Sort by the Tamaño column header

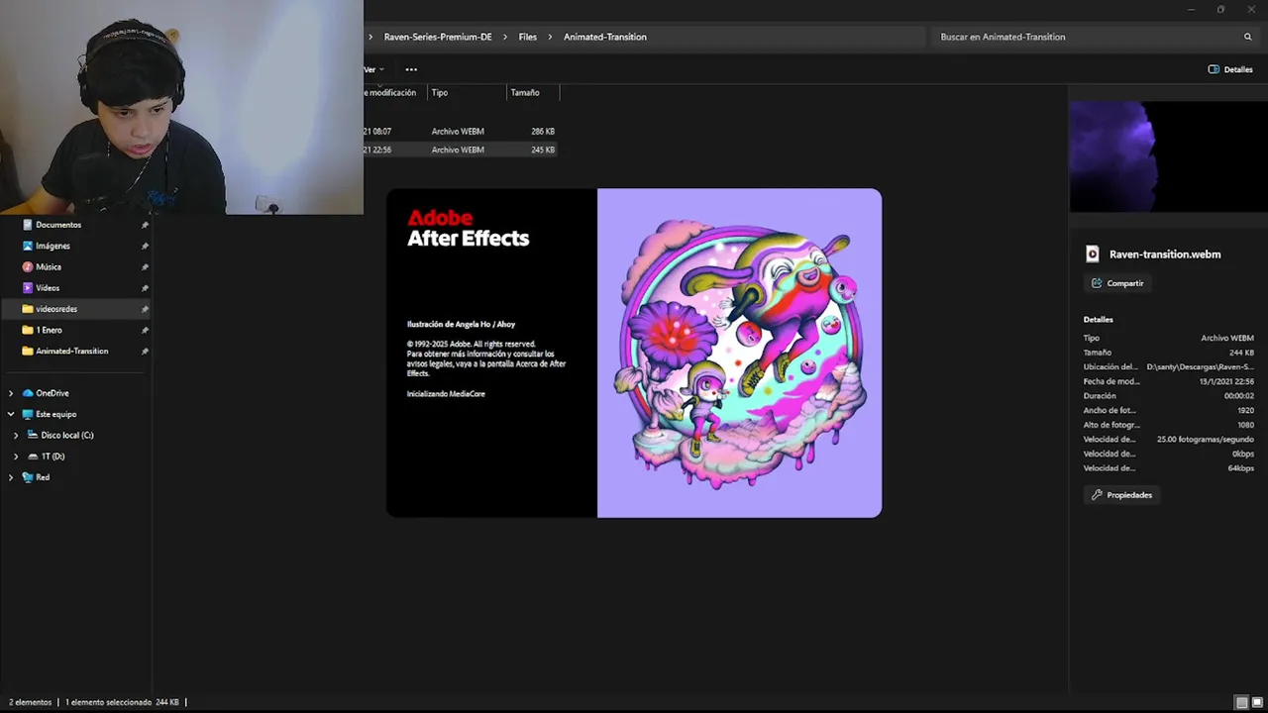pos(533,92)
